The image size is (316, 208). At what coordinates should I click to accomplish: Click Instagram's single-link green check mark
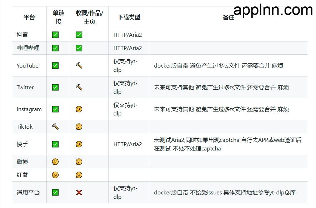[x=55, y=109]
